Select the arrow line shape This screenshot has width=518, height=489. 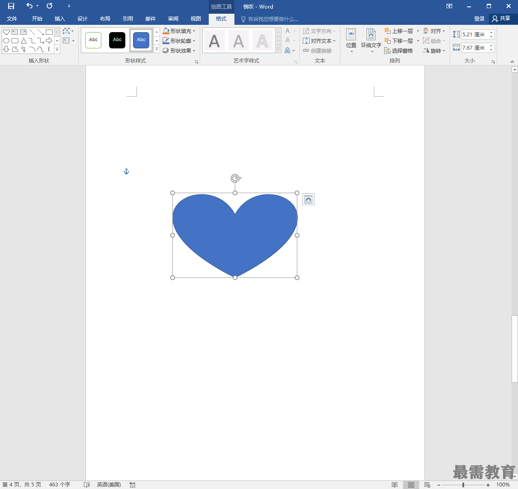click(41, 32)
